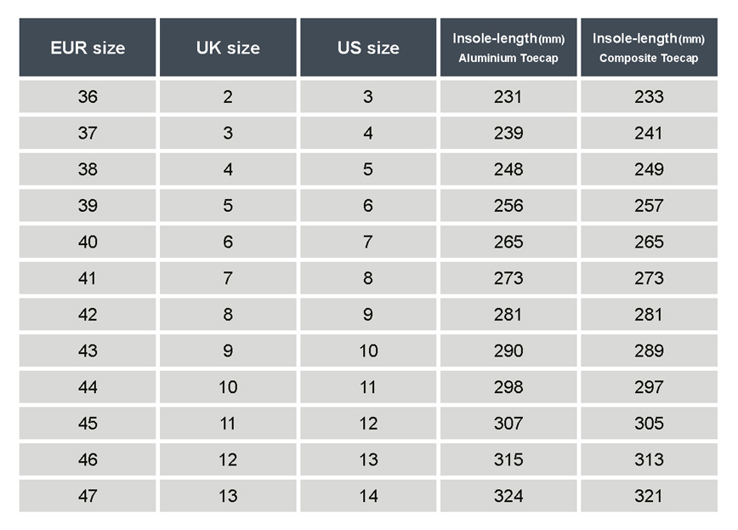Select aluminium insole length 307 cell

[508, 423]
